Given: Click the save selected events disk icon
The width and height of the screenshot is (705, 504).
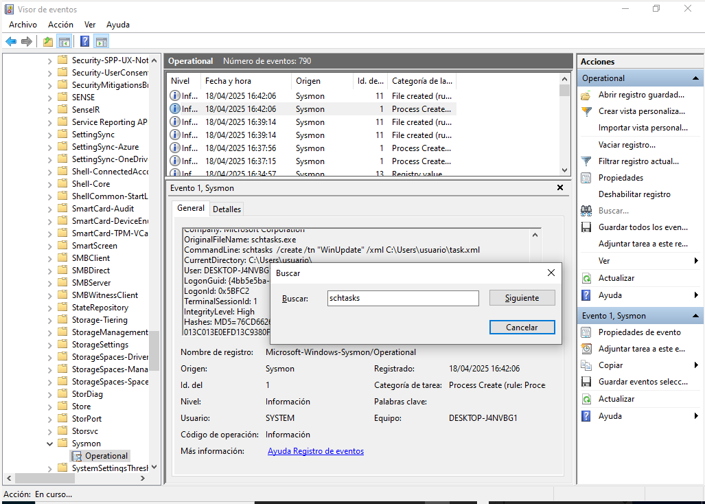Looking at the screenshot, I should click(x=586, y=382).
